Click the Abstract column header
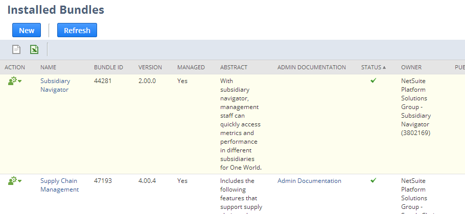 tap(234, 67)
